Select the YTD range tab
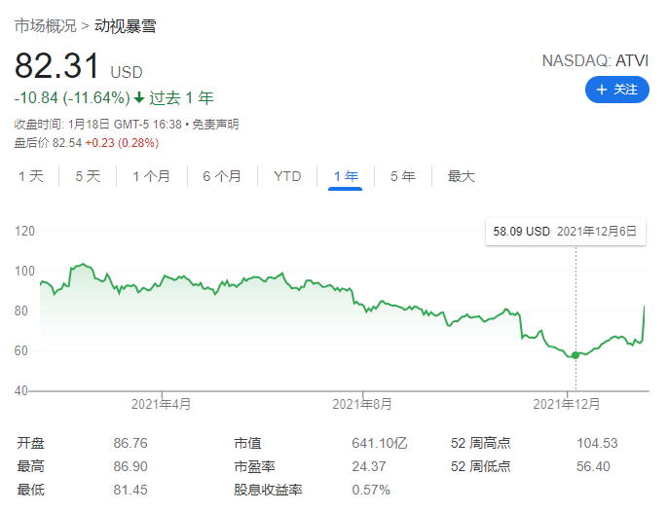The width and height of the screenshot is (668, 512). pos(287,177)
